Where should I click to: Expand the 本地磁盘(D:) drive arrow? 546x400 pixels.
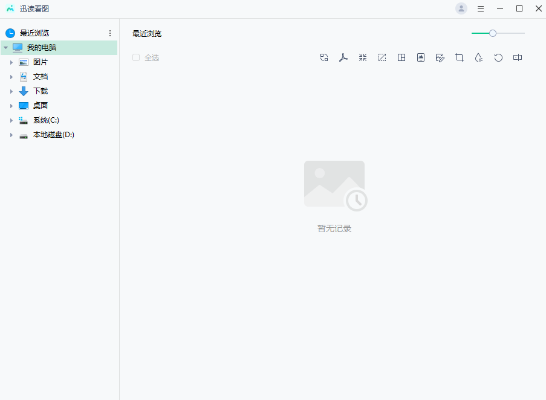(x=11, y=135)
